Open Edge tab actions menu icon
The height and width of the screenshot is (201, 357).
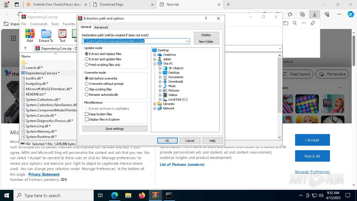tap(17, 4)
